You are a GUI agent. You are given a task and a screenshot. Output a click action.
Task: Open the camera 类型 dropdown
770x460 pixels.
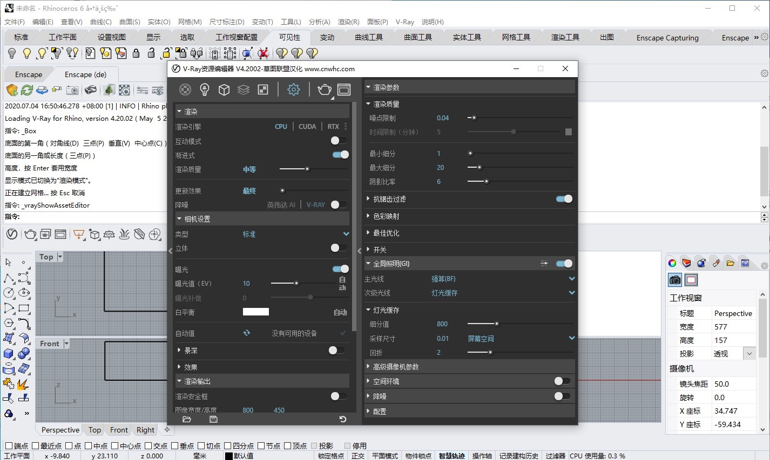click(346, 234)
